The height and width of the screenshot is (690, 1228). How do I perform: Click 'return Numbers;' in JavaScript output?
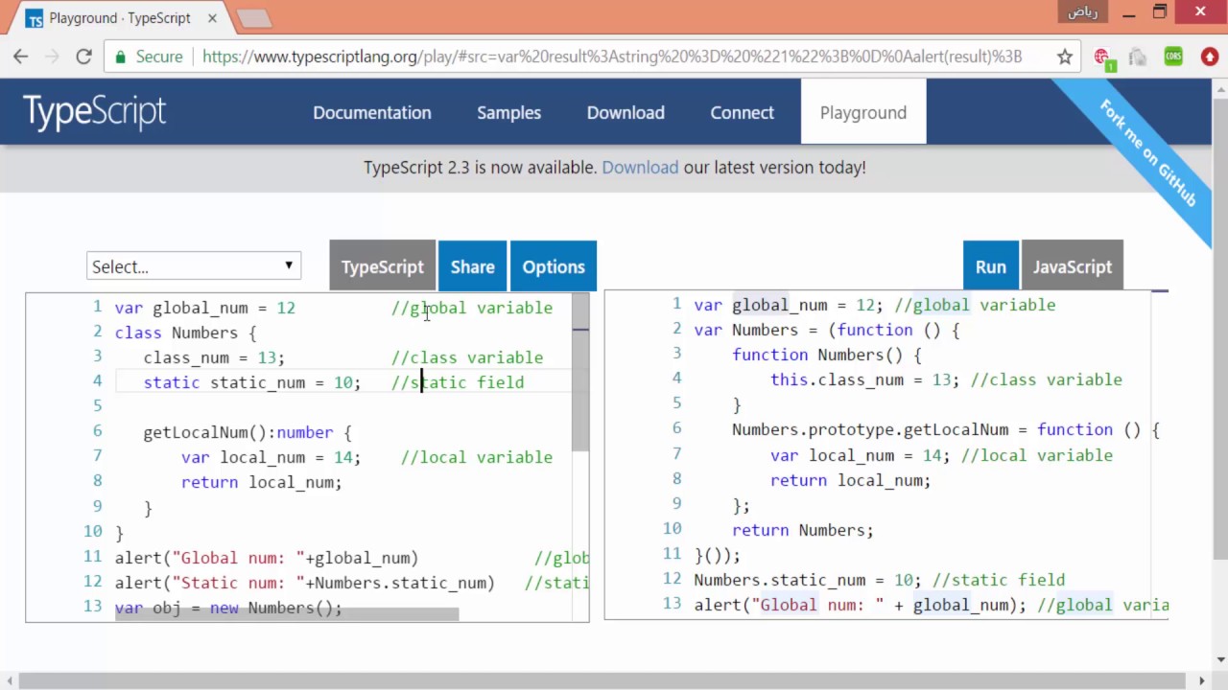803,530
